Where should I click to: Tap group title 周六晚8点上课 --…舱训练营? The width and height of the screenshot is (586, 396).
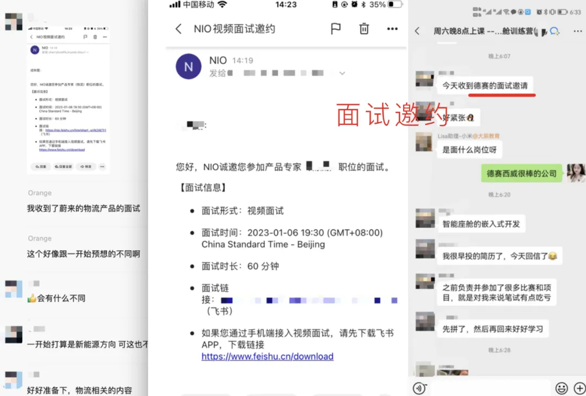click(483, 31)
